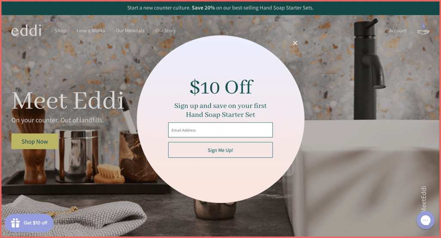Go home via the eddi logo
The width and height of the screenshot is (441, 238).
click(x=26, y=31)
